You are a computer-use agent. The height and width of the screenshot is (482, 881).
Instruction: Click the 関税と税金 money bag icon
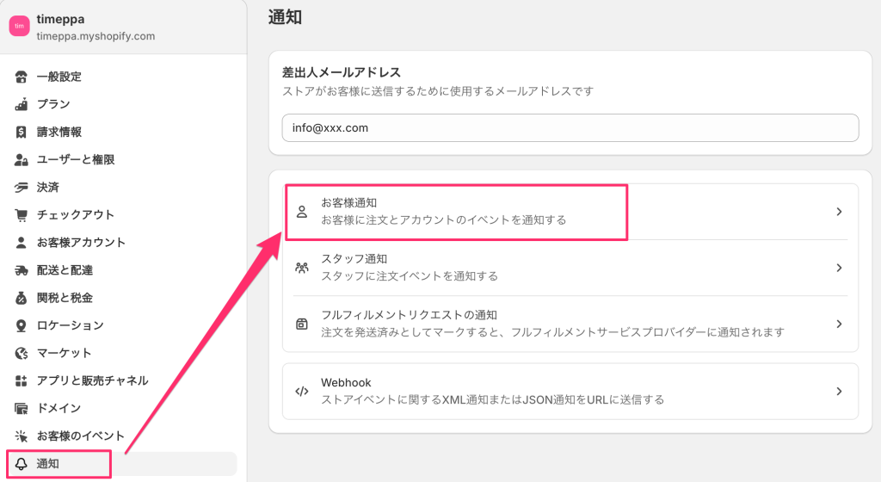coord(21,298)
